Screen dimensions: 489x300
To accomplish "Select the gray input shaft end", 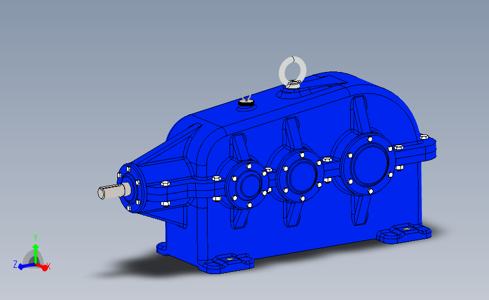I will point(114,190).
